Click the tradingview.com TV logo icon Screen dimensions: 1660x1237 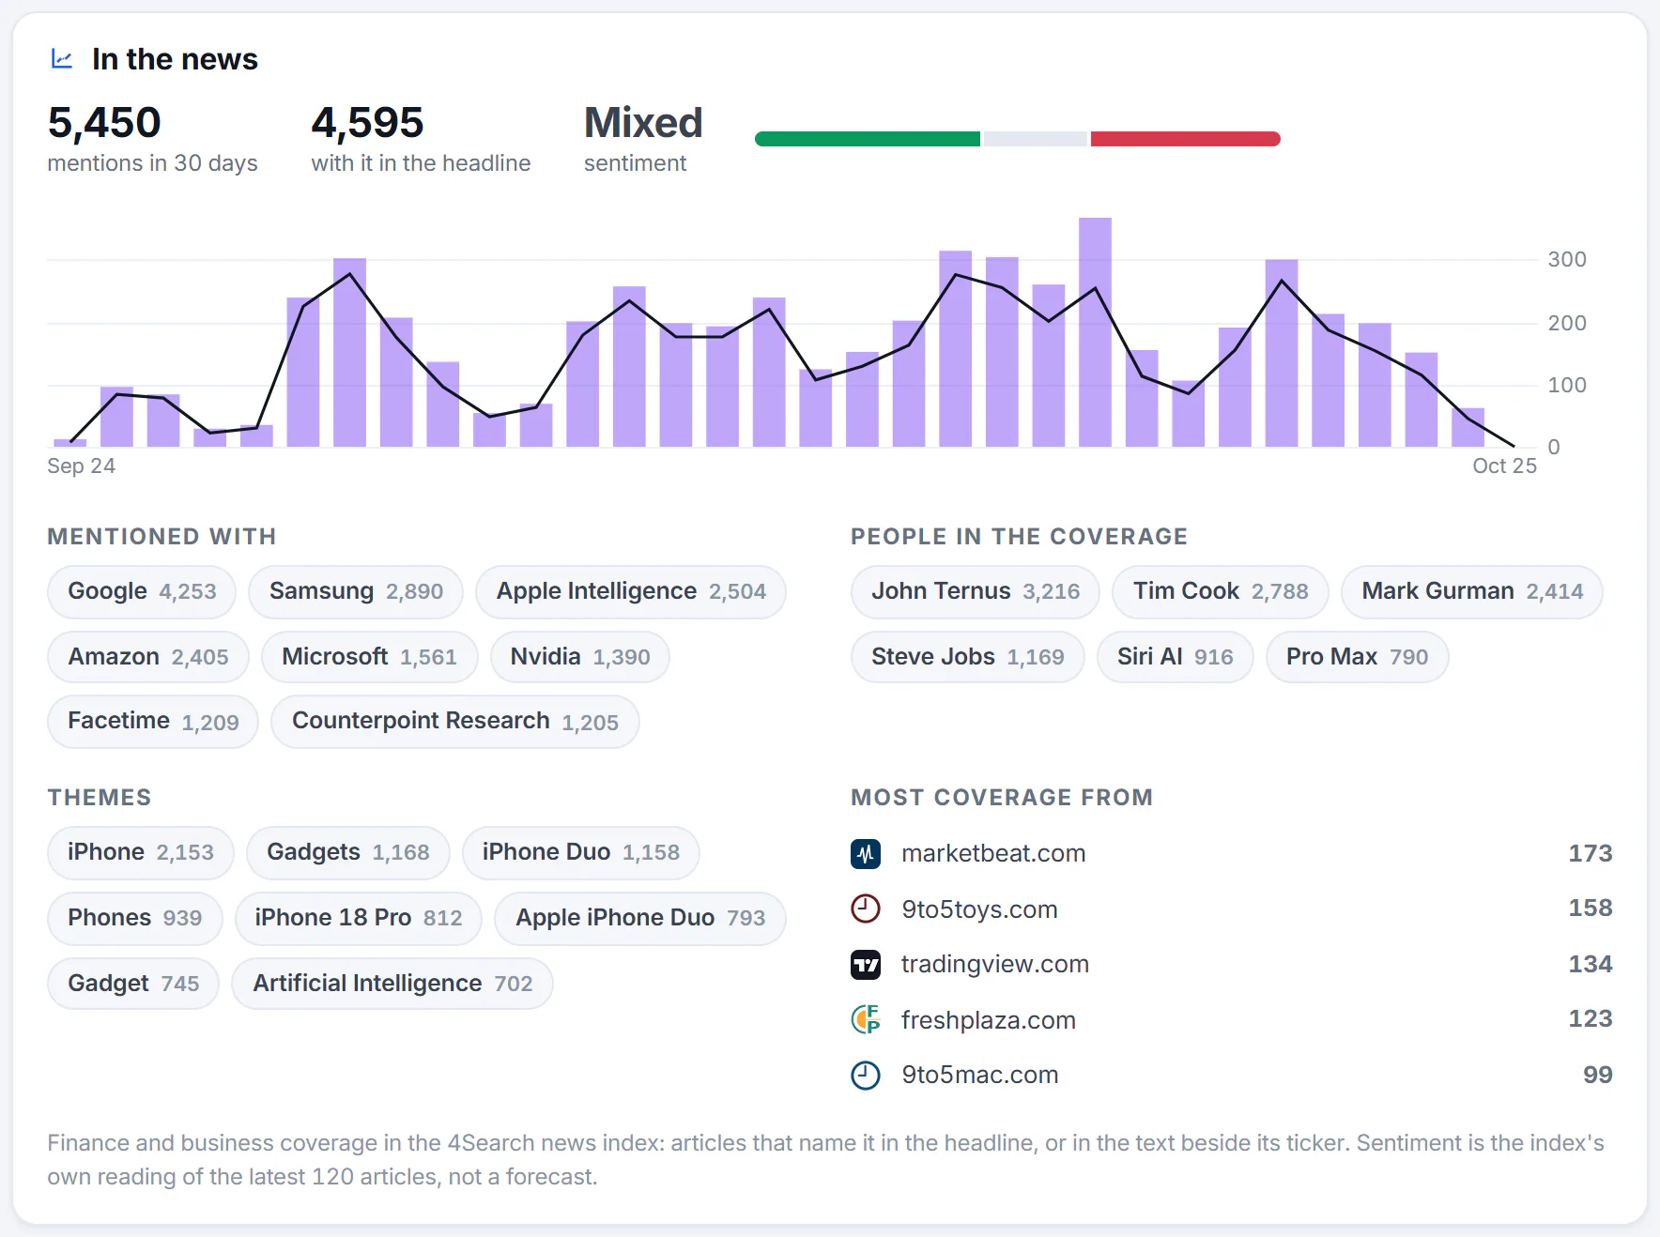[866, 964]
